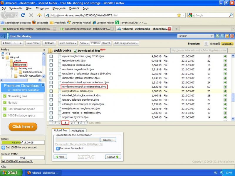
Task: Click the Increase file size limit arrow icon
Action: 58,148
